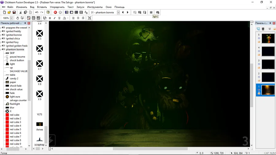Toggle visibility eye of layer 1
The image size is (276, 155).
point(259,90)
